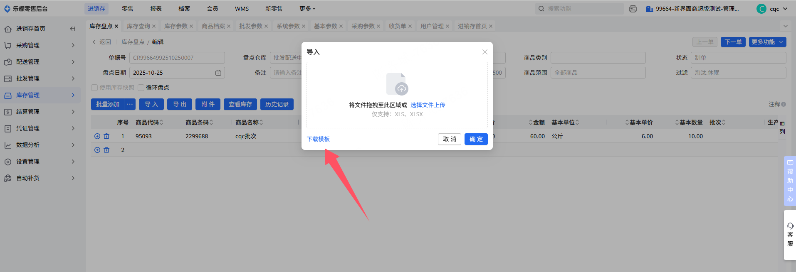The width and height of the screenshot is (796, 272).
Task: Click the 下载模板 link
Action: pos(318,139)
